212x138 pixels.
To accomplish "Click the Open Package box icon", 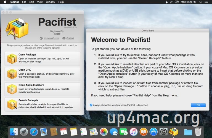I will click(12, 59).
